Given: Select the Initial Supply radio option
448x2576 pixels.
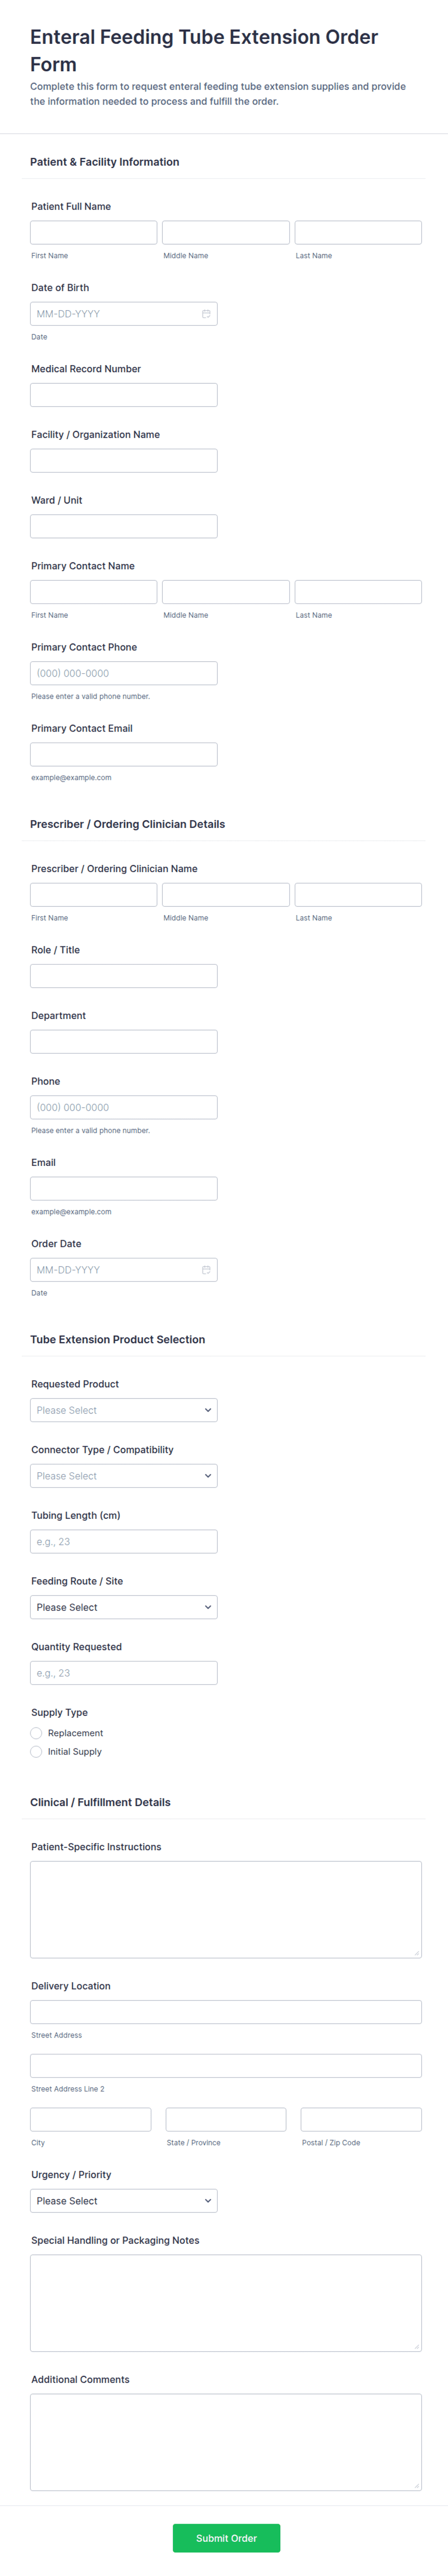Looking at the screenshot, I should (36, 1751).
